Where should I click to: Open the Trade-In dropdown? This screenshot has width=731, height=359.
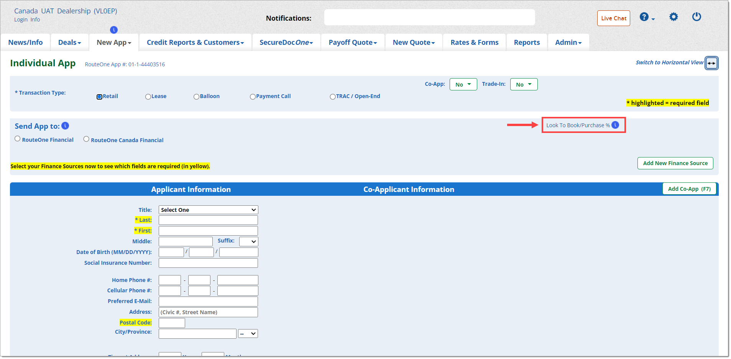coord(524,84)
